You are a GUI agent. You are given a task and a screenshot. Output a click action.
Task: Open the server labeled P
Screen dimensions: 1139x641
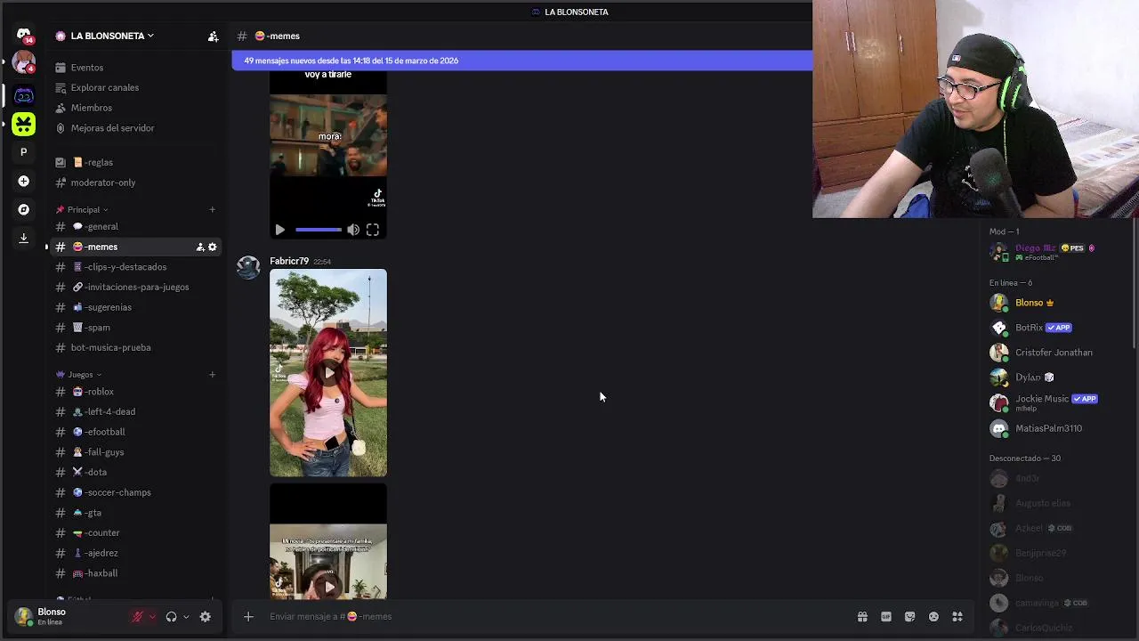tap(24, 152)
